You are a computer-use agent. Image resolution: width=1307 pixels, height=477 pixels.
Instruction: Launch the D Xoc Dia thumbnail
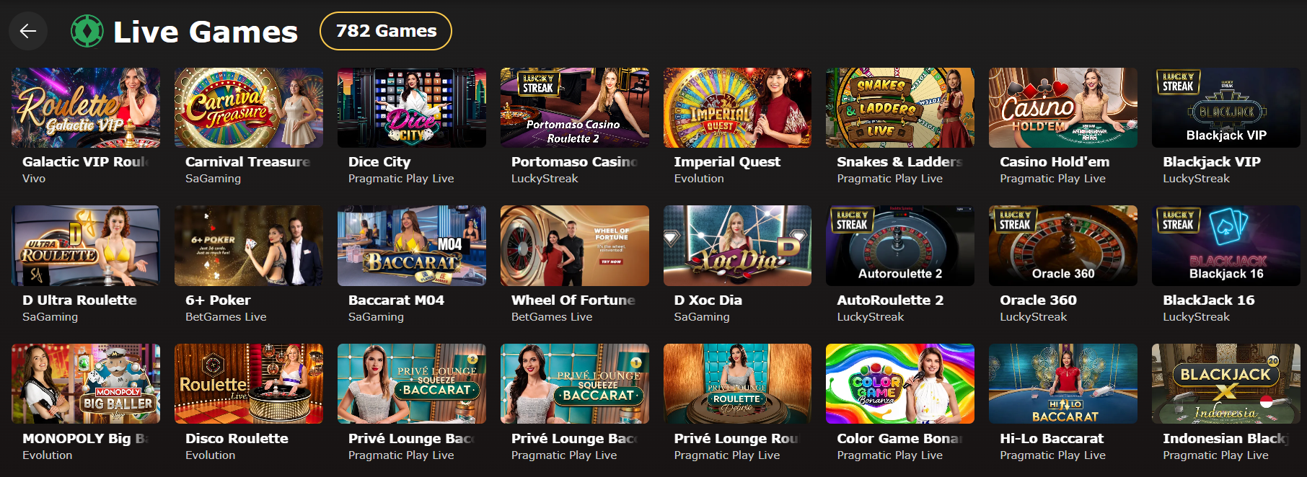click(x=737, y=246)
